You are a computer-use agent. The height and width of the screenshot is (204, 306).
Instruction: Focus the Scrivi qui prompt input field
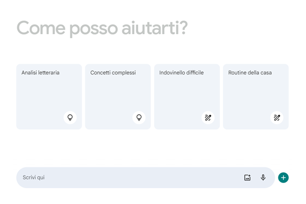coord(127,177)
